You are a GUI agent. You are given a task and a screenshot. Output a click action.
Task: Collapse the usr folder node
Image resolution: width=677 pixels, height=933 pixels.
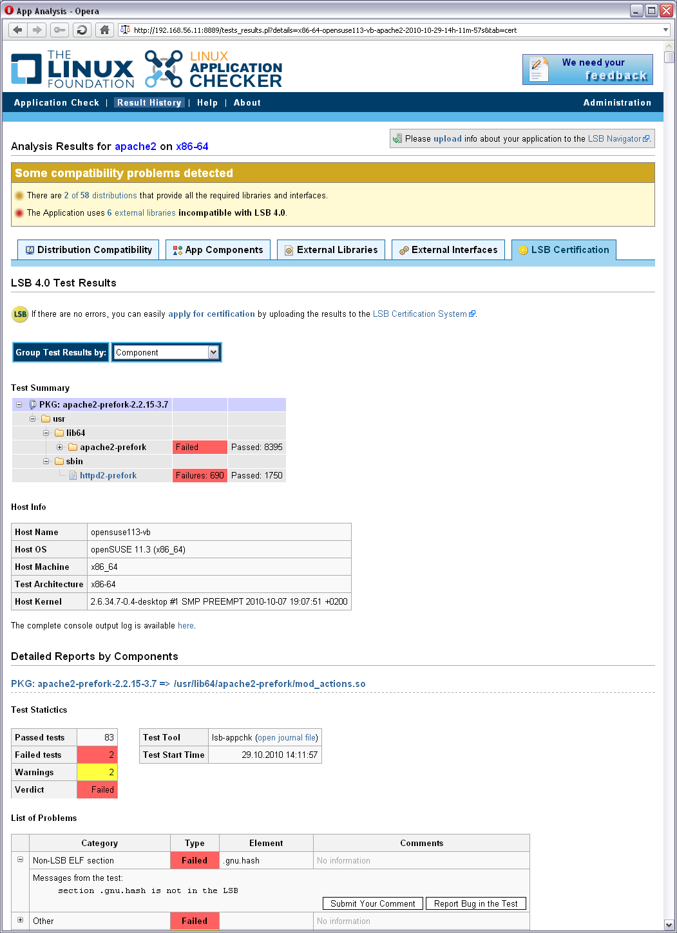point(32,419)
